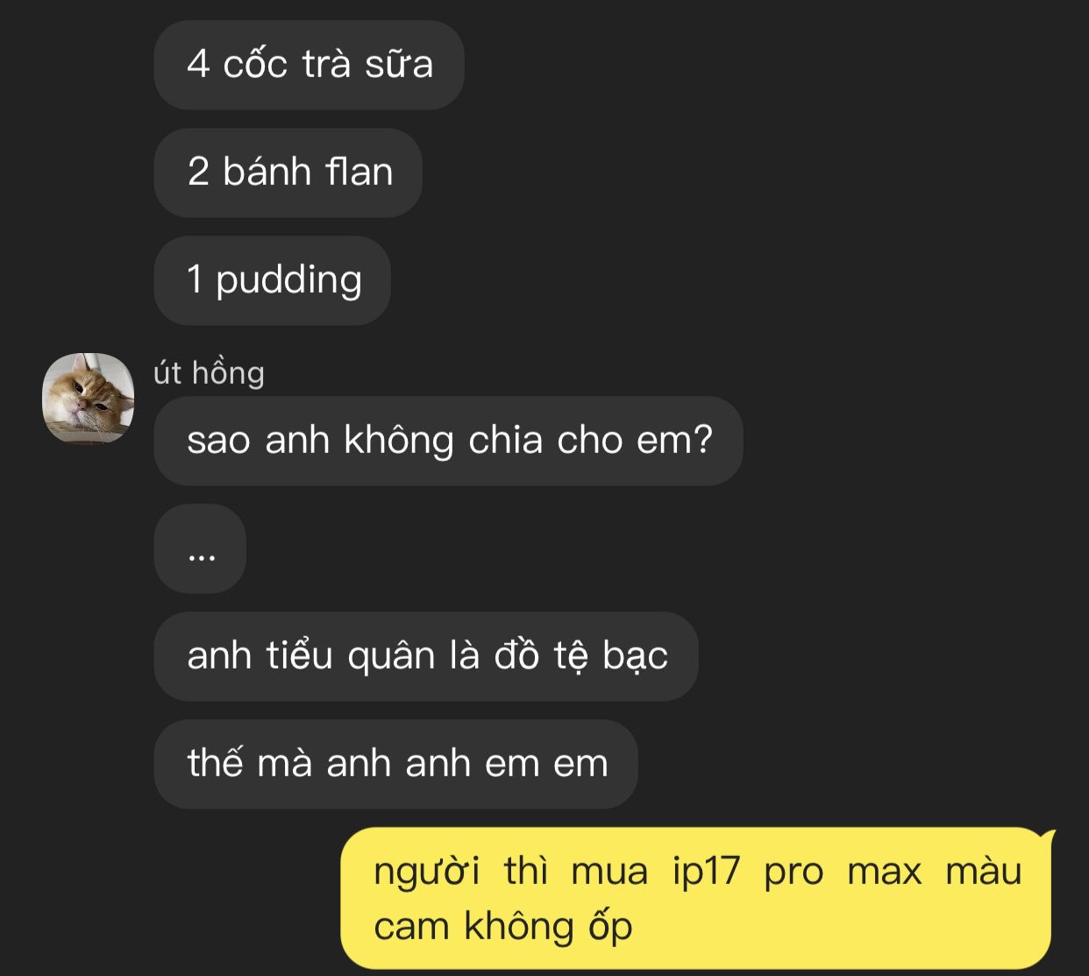The width and height of the screenshot is (1089, 976).
Task: Open the orange cat avatar profile
Action: pos(89,398)
